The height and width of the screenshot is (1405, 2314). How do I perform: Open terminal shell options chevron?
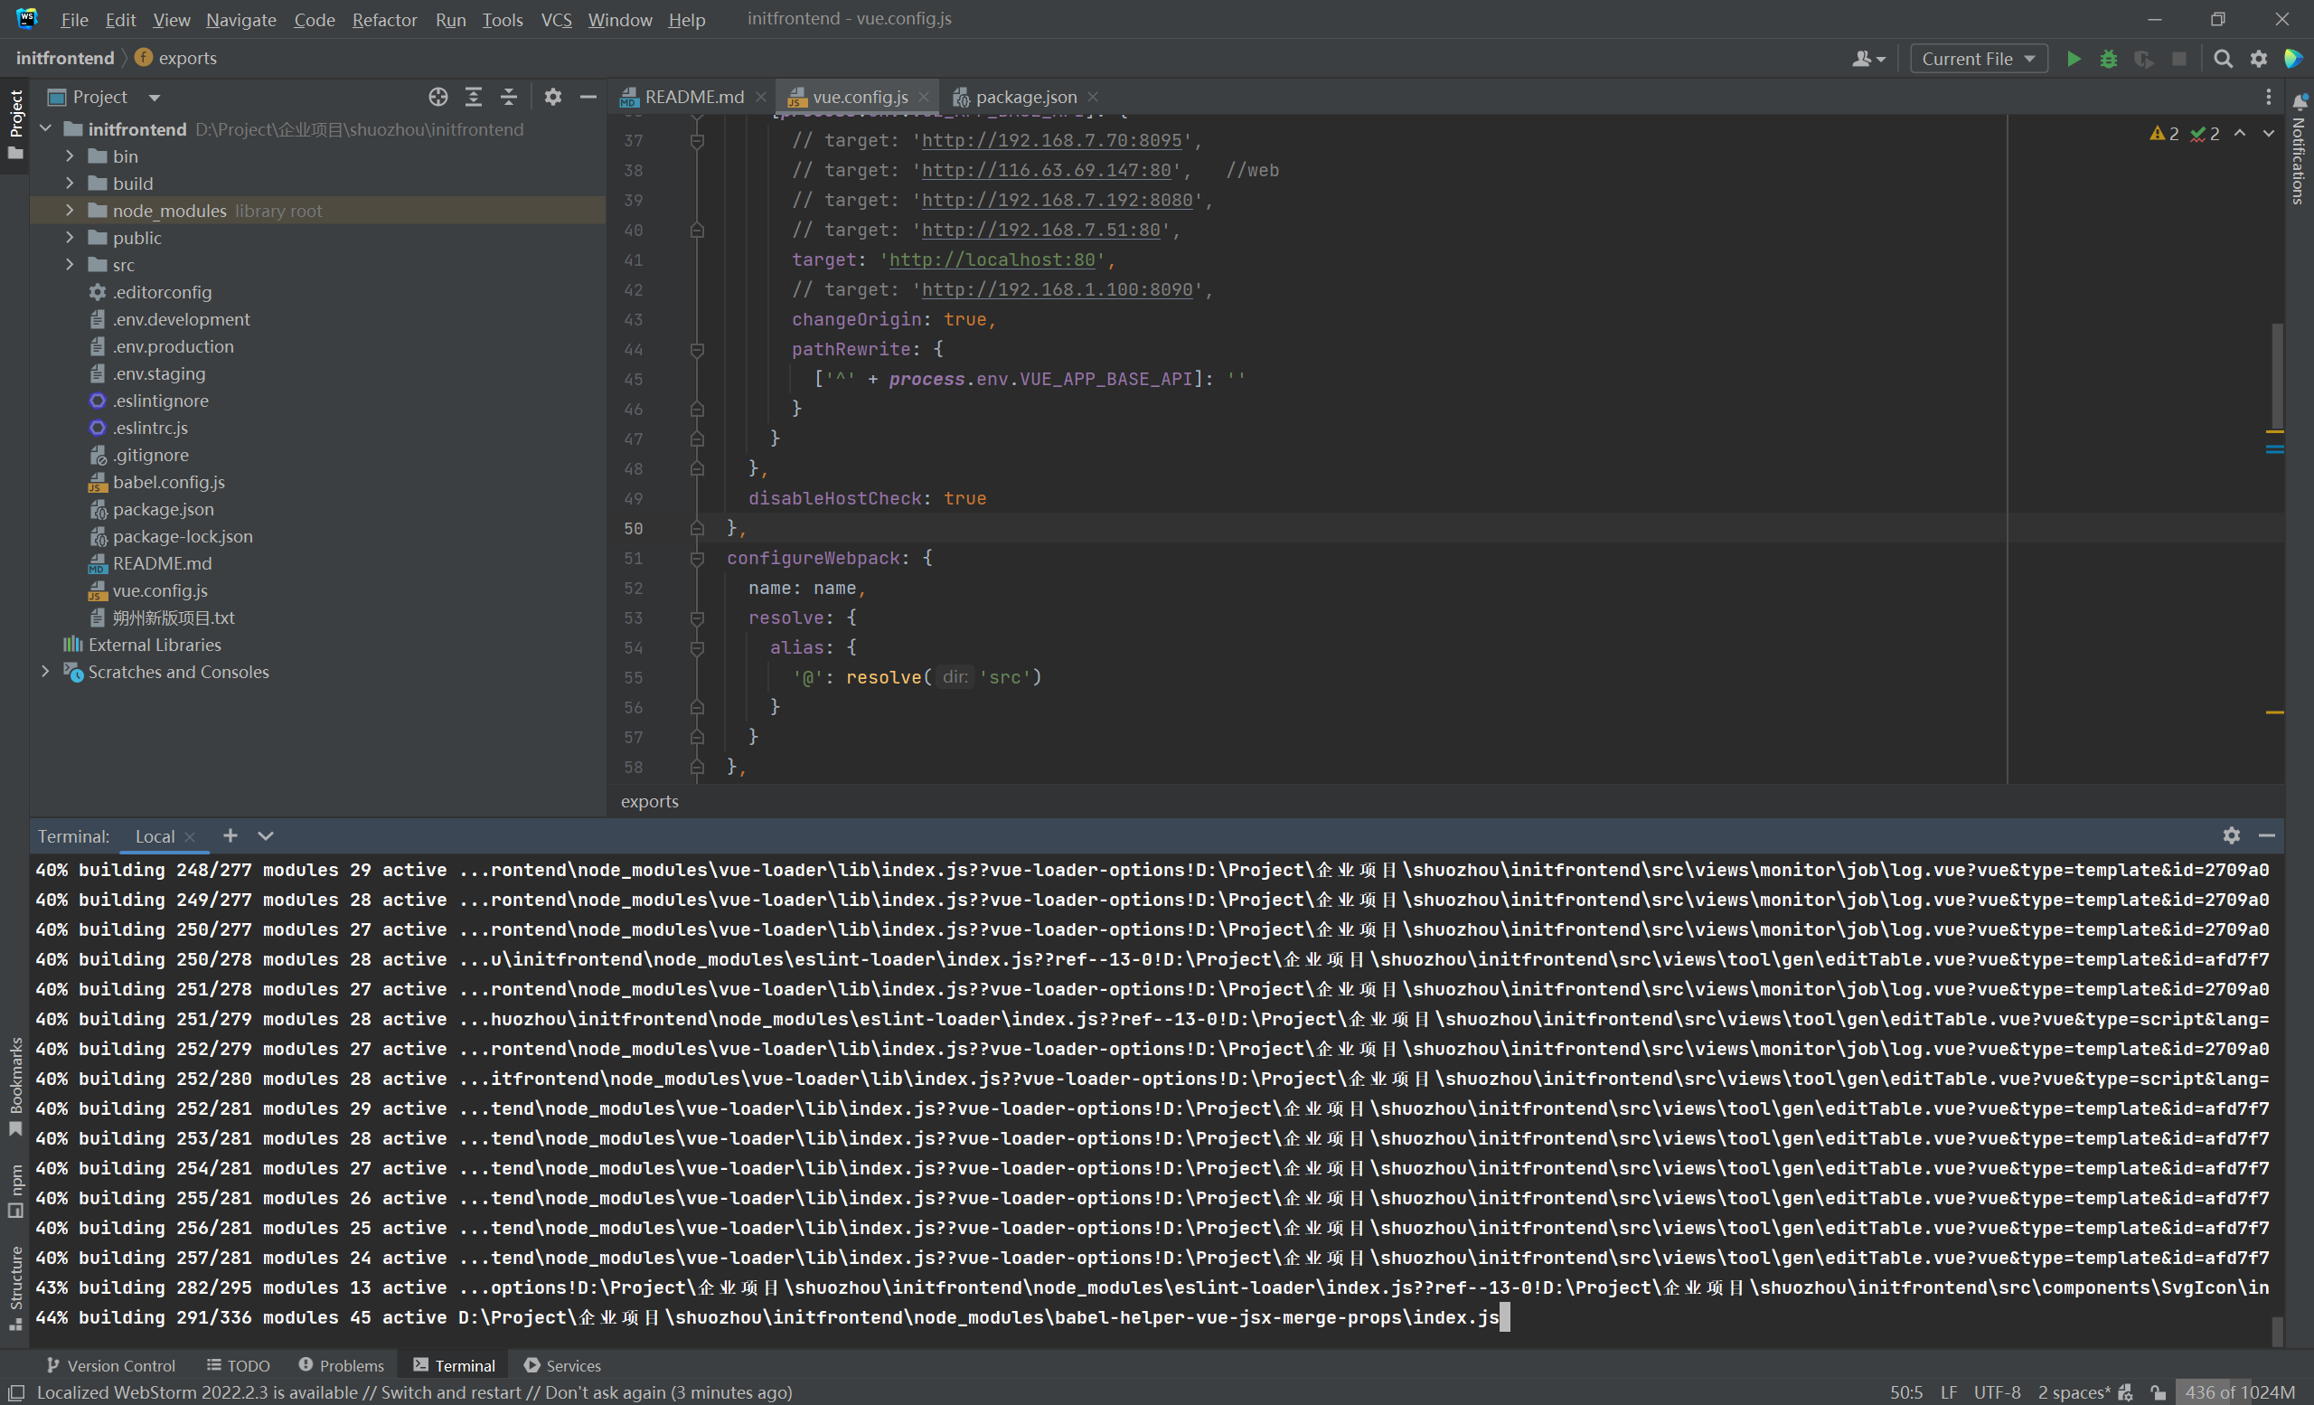click(x=266, y=835)
